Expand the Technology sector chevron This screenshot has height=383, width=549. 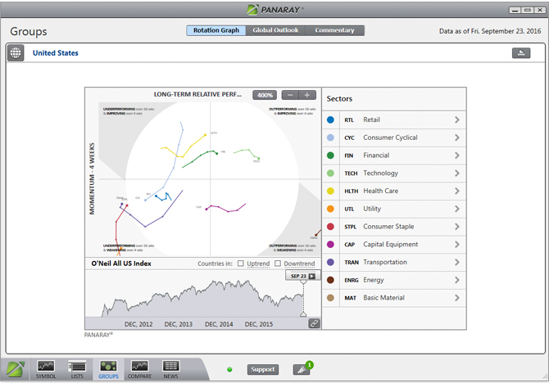click(x=457, y=173)
